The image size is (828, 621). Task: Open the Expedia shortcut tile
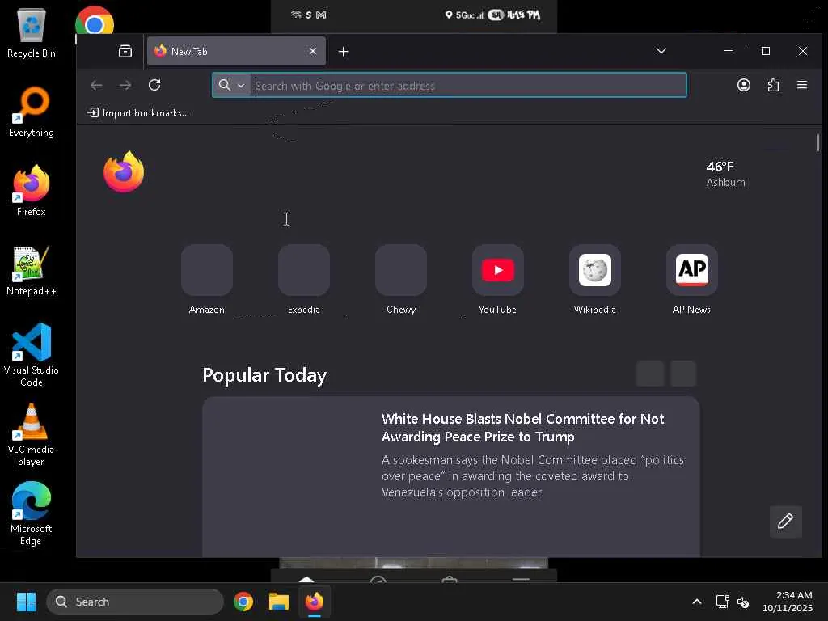point(304,279)
